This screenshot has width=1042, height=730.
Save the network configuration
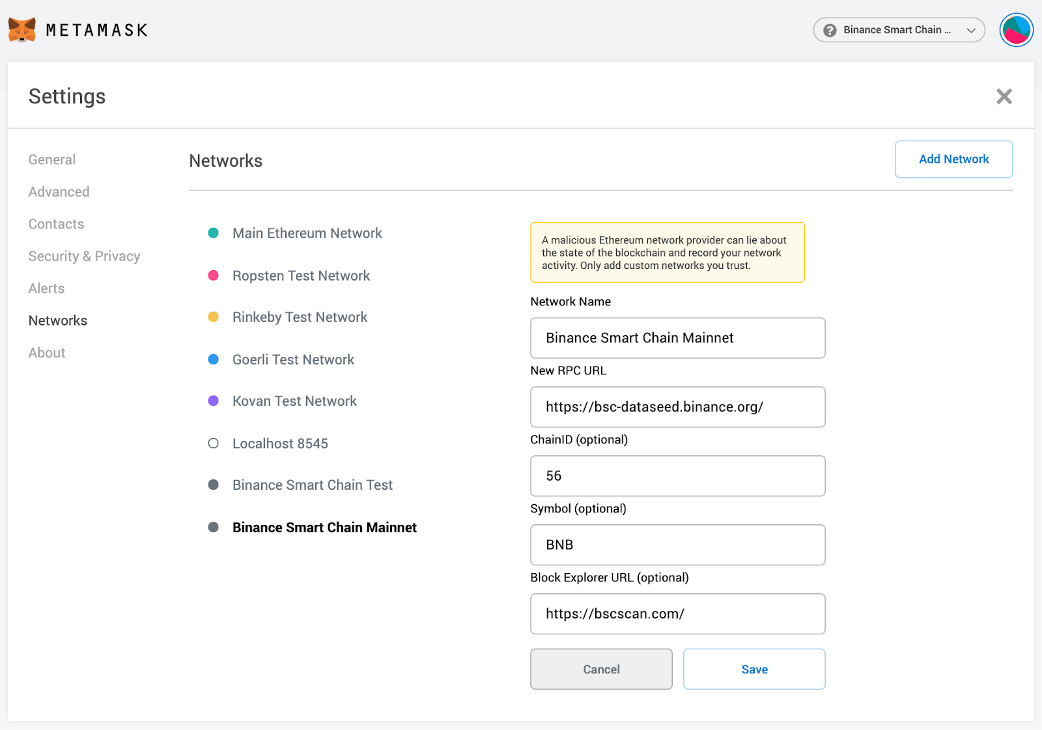pos(754,669)
